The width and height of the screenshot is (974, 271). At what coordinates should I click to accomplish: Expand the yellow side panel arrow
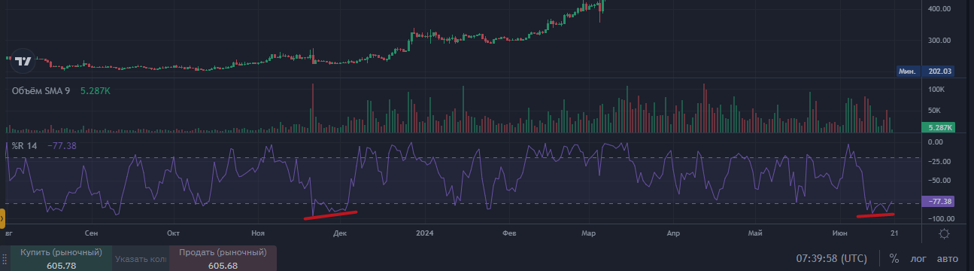(x=2, y=218)
